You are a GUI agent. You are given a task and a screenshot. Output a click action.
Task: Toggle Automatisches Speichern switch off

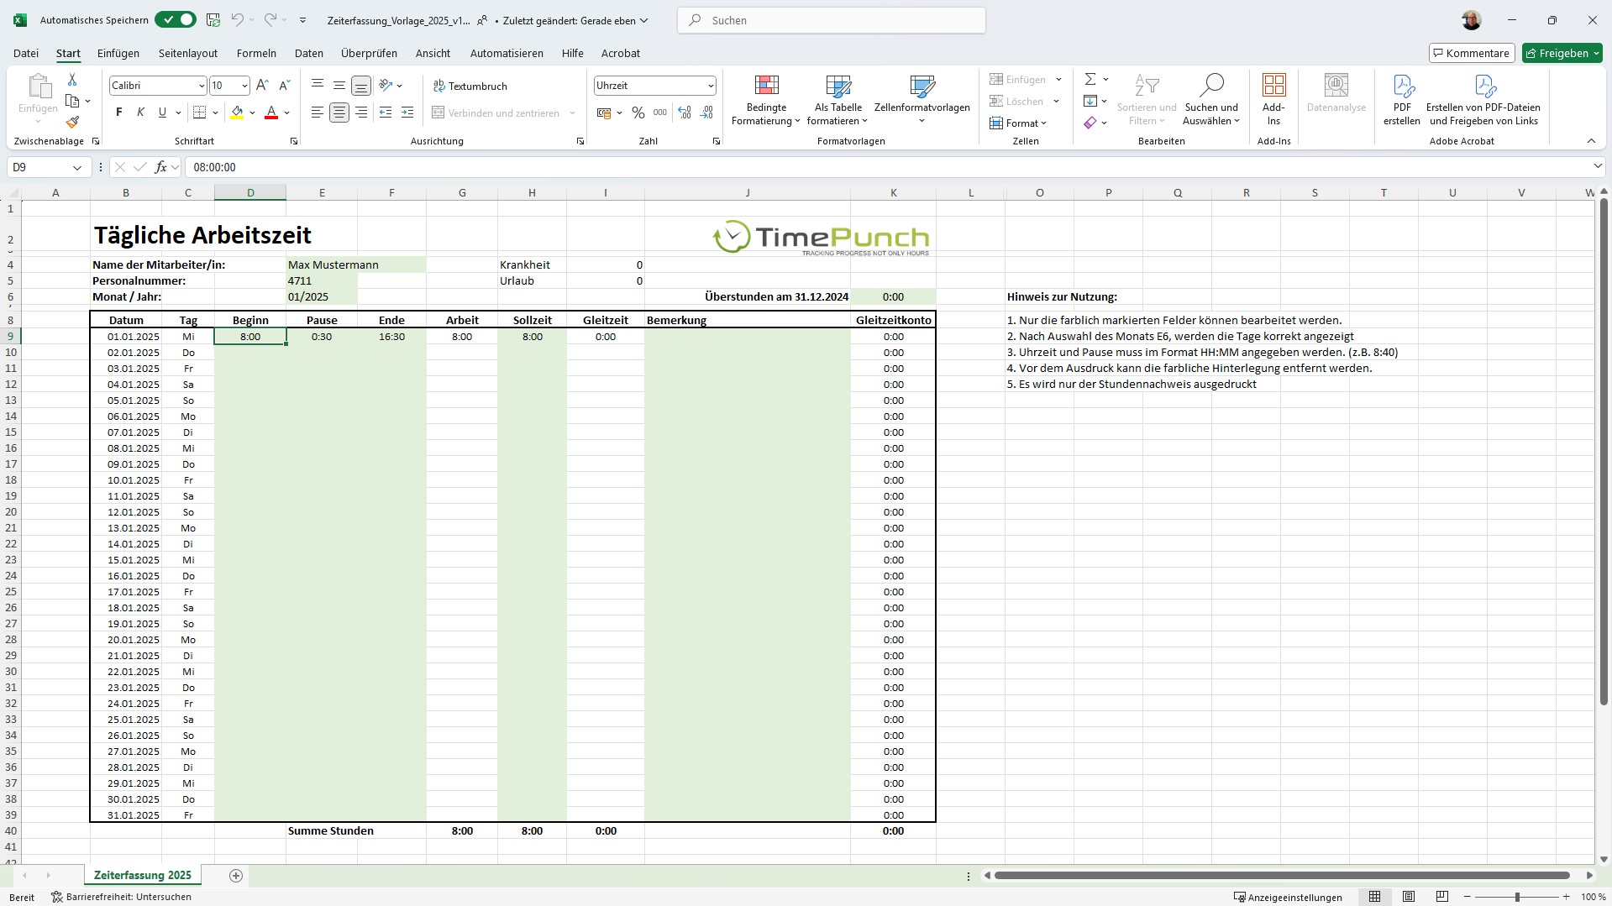pos(175,20)
